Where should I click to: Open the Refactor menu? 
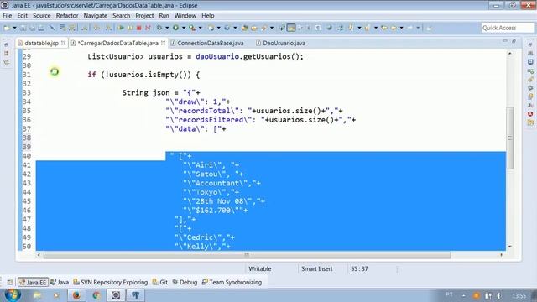coord(67,16)
